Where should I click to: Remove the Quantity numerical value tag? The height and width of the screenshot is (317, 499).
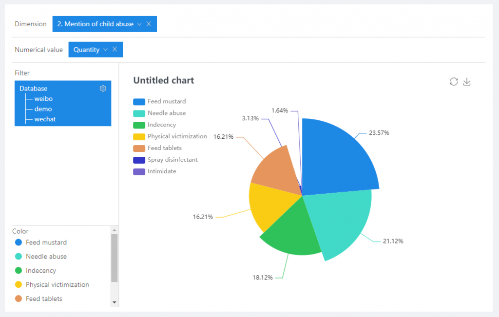tap(115, 49)
